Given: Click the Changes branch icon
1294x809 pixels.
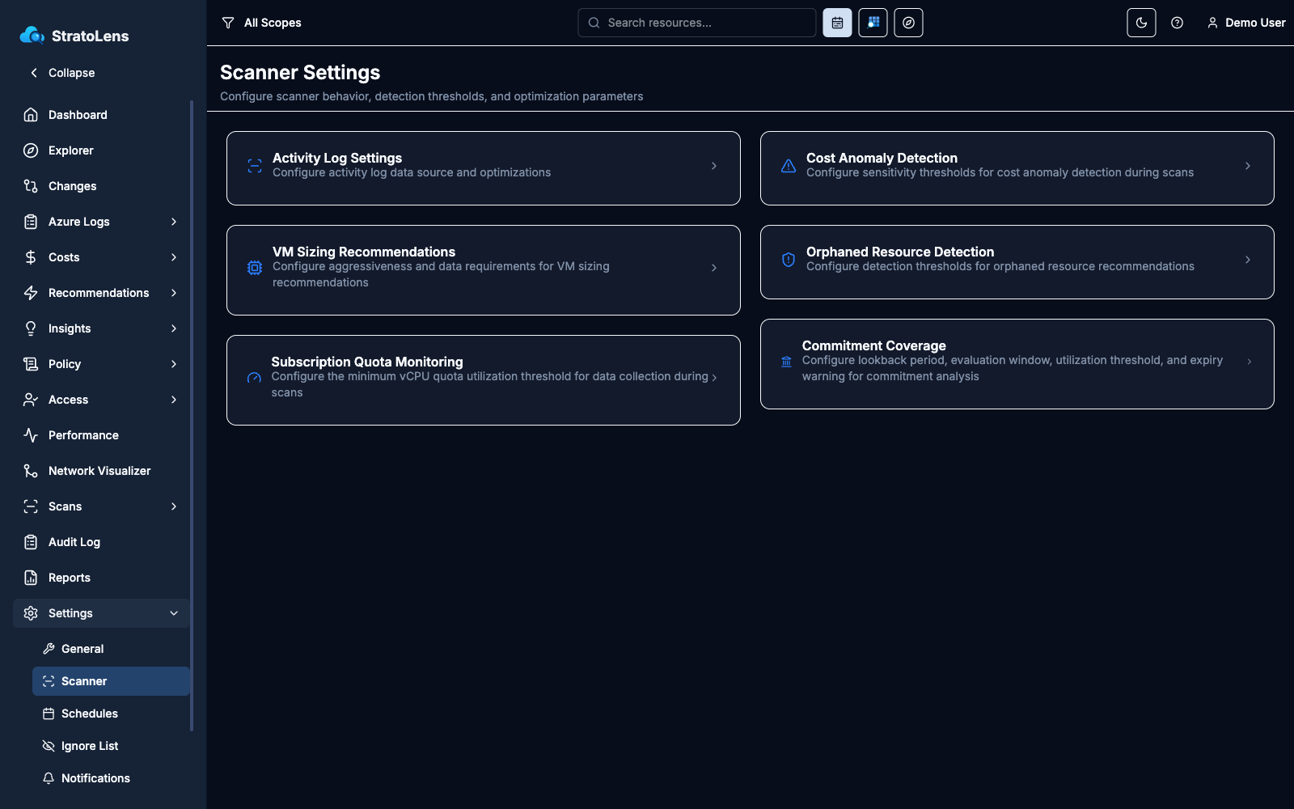Looking at the screenshot, I should click(31, 186).
